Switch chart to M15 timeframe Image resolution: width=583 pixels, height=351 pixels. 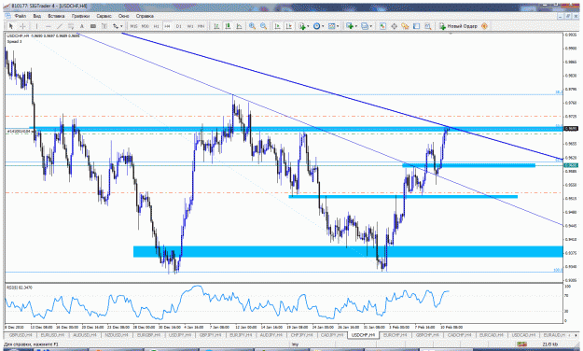[x=133, y=26]
